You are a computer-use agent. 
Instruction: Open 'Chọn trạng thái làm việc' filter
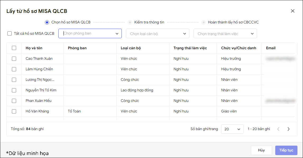225,34
